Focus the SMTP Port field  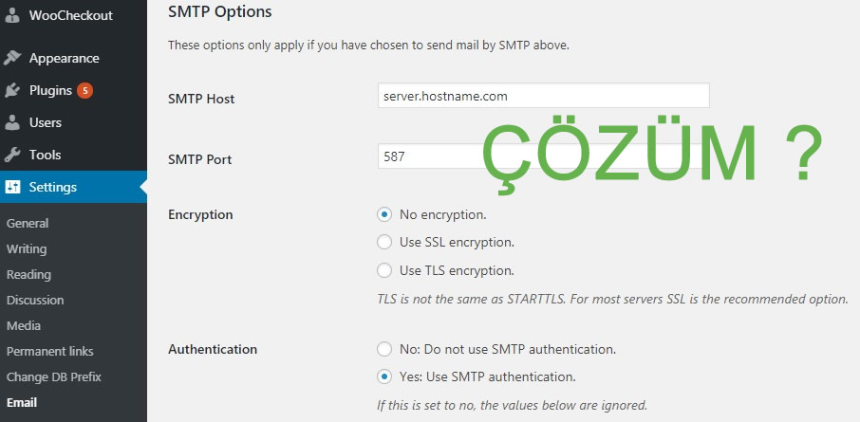[427, 156]
